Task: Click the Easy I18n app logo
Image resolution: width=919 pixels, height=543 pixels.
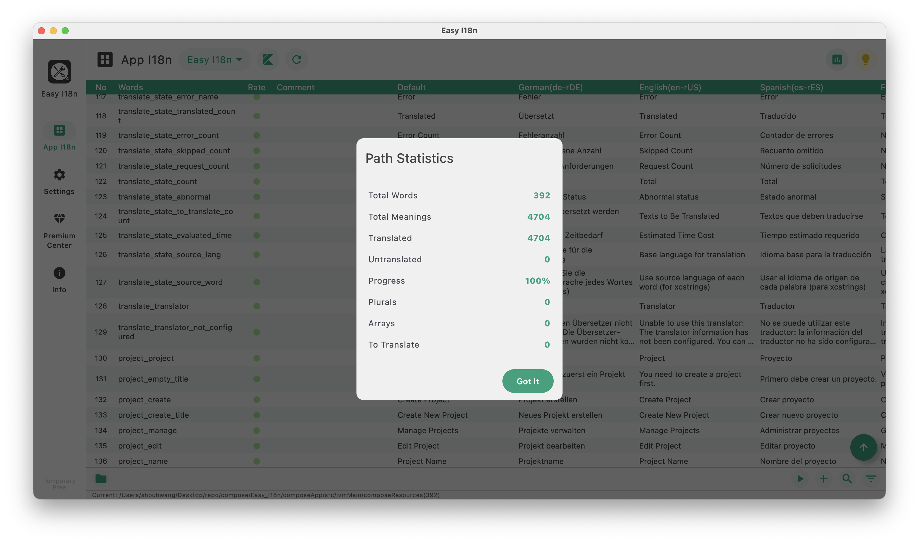Action: [x=59, y=72]
